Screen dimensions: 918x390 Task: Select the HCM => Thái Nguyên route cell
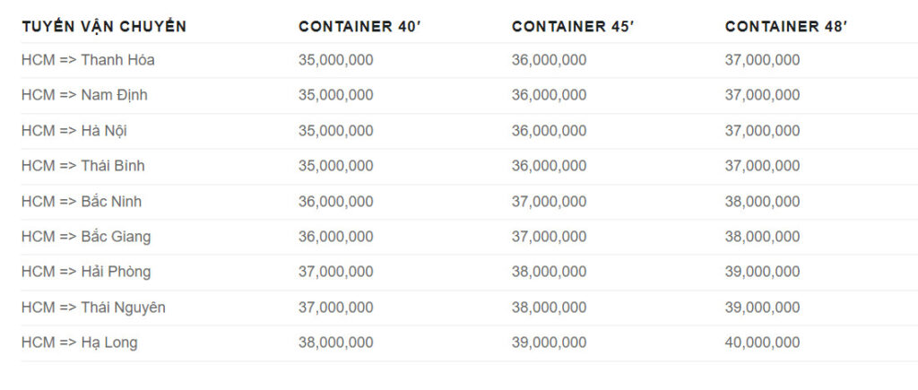click(93, 308)
